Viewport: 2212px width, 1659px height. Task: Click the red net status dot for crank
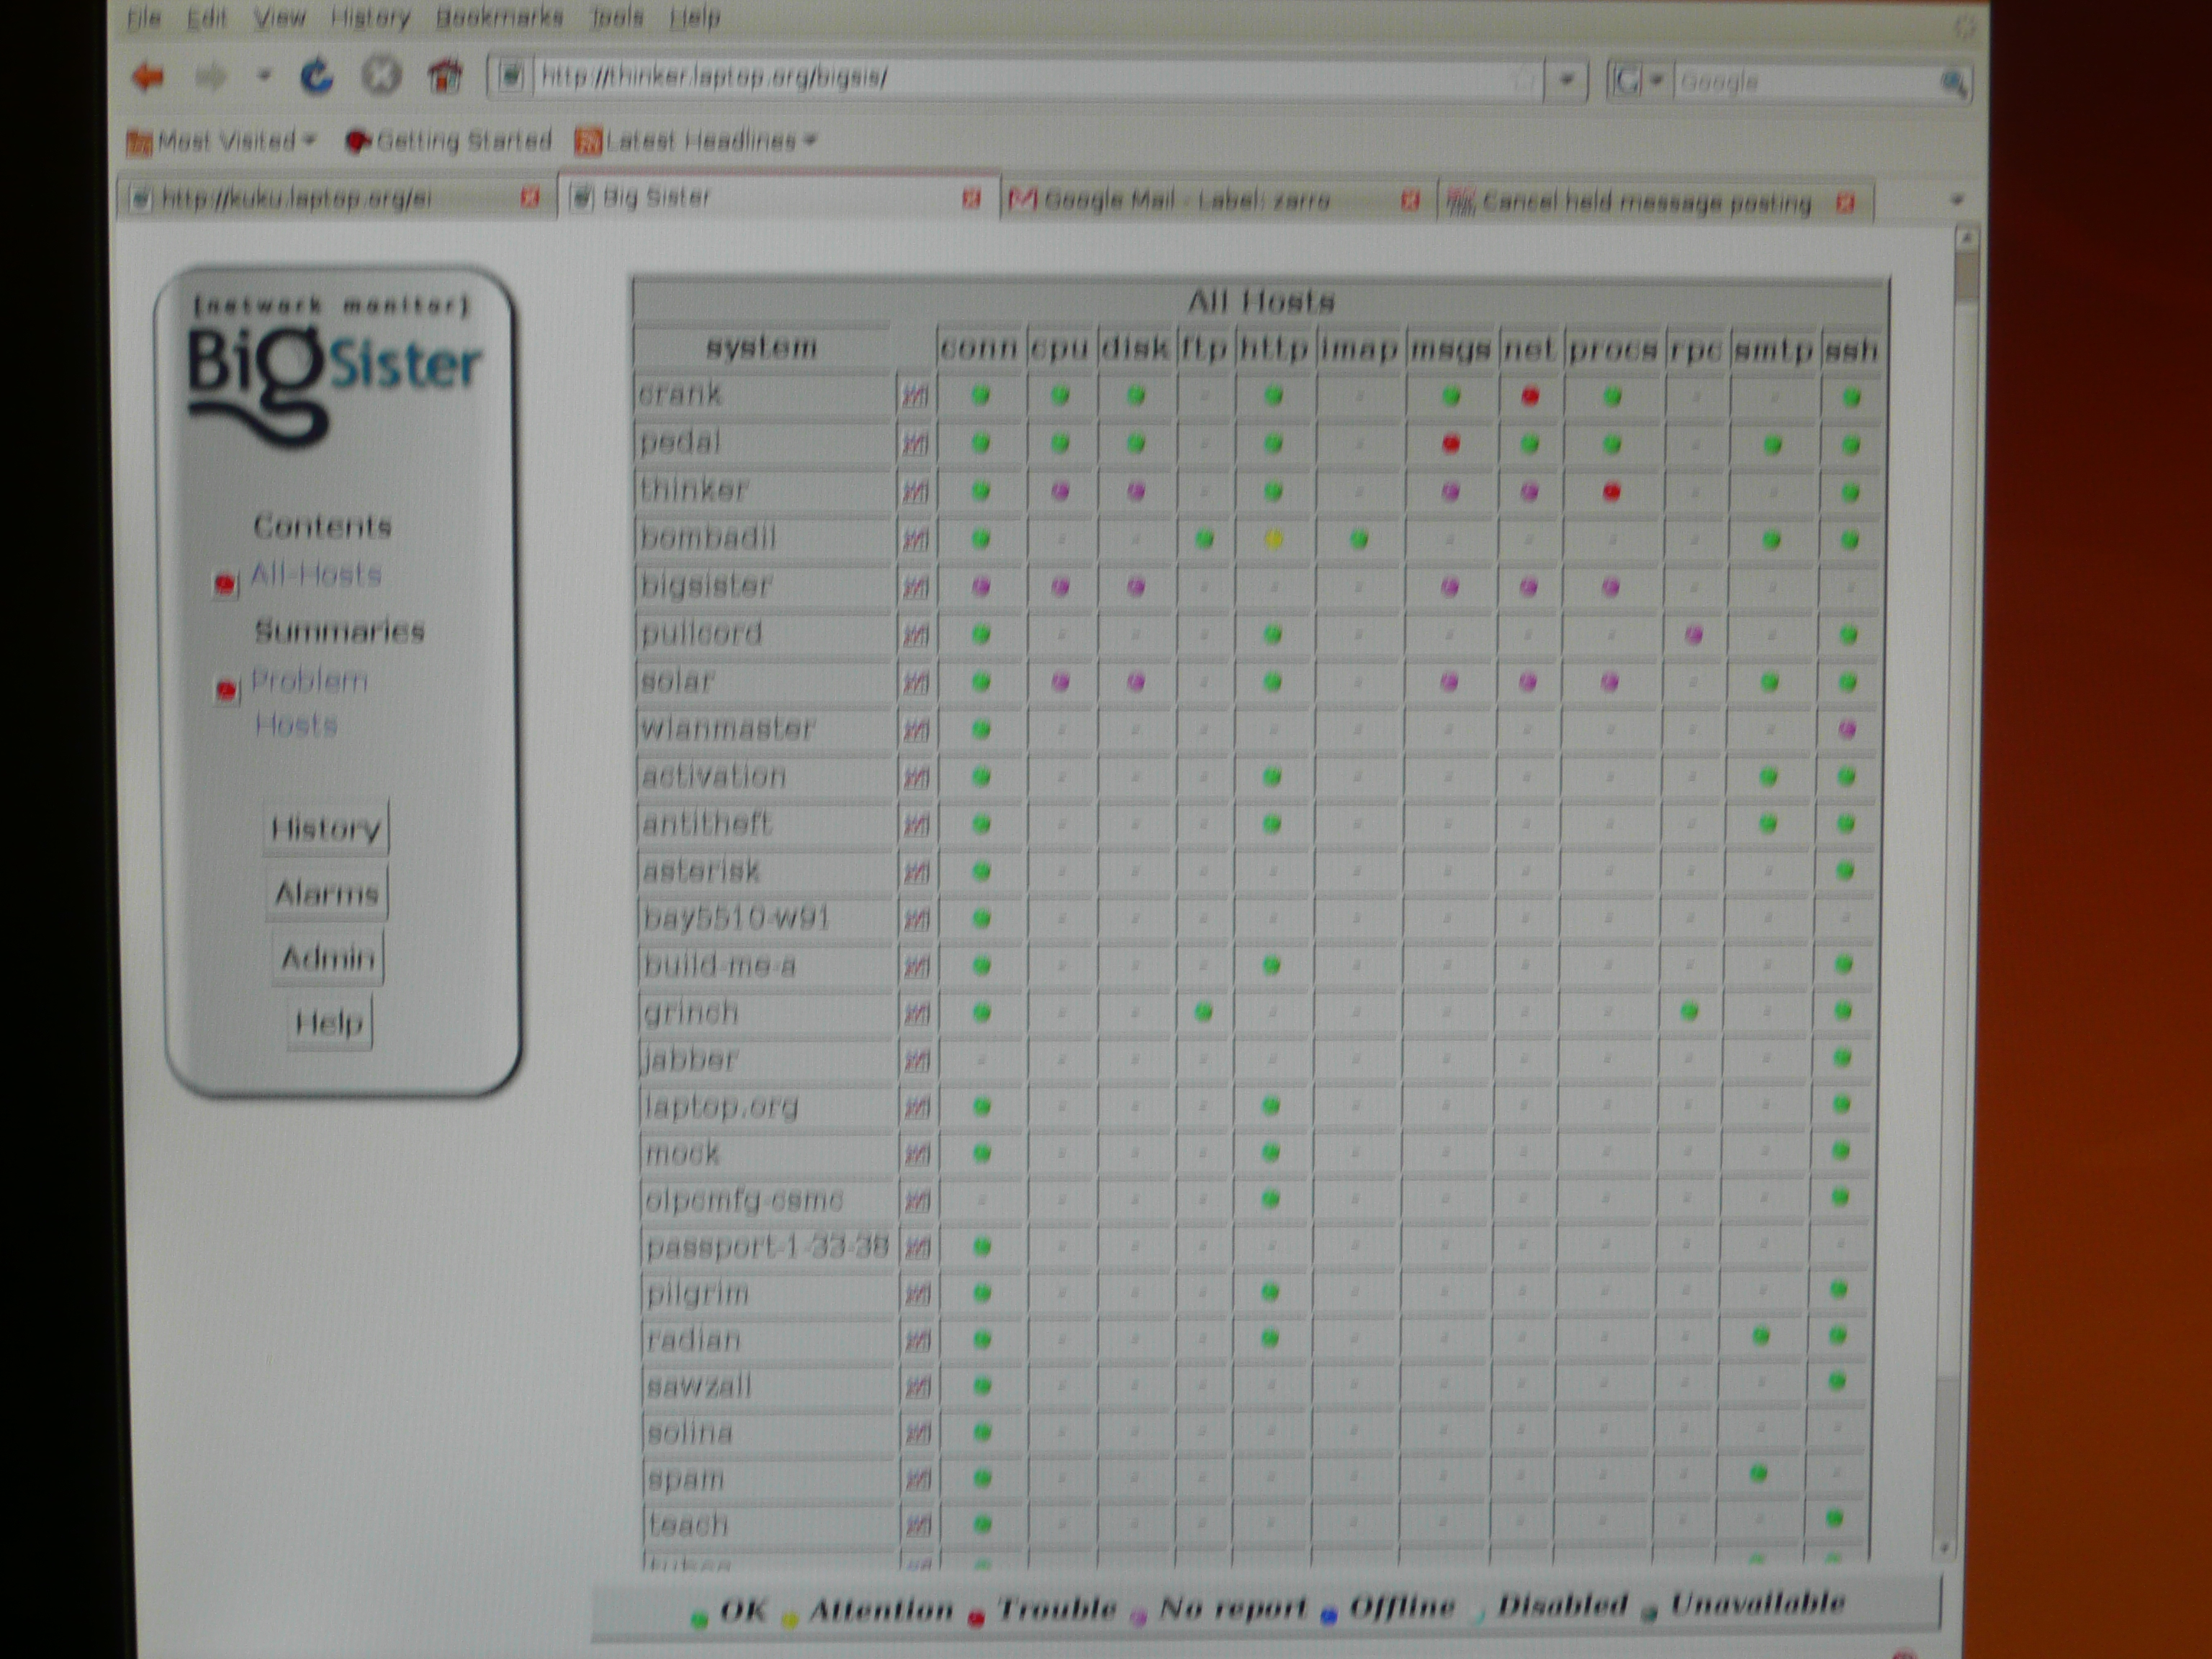coord(1529,396)
